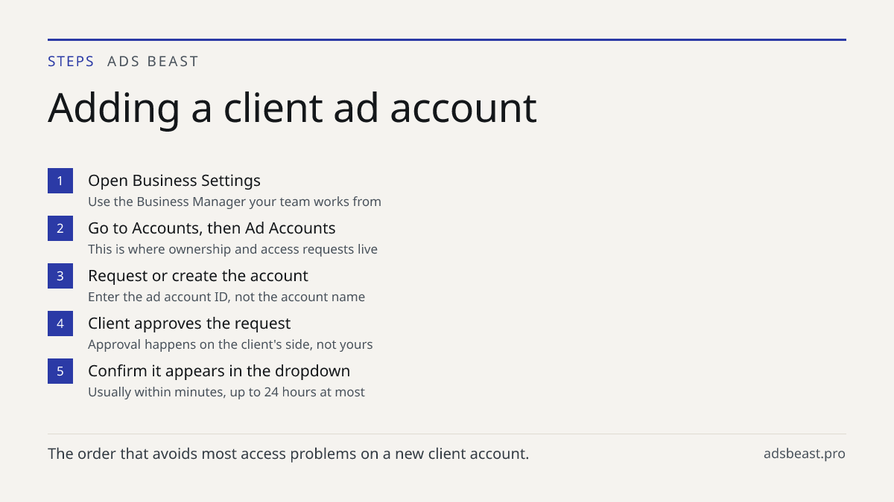Image resolution: width=894 pixels, height=502 pixels.
Task: Click the 'ADS BEAST' header text
Action: pos(153,62)
